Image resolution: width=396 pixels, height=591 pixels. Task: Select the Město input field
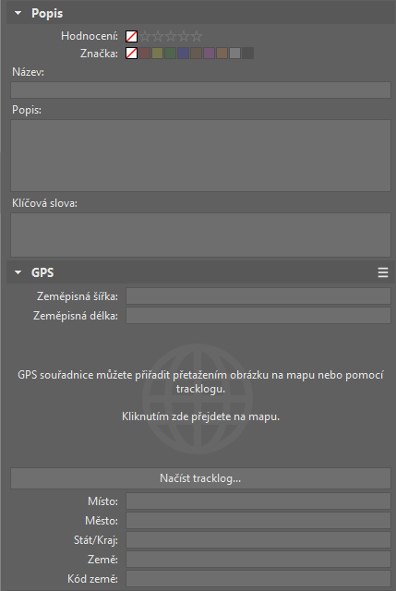pyautogui.click(x=258, y=521)
